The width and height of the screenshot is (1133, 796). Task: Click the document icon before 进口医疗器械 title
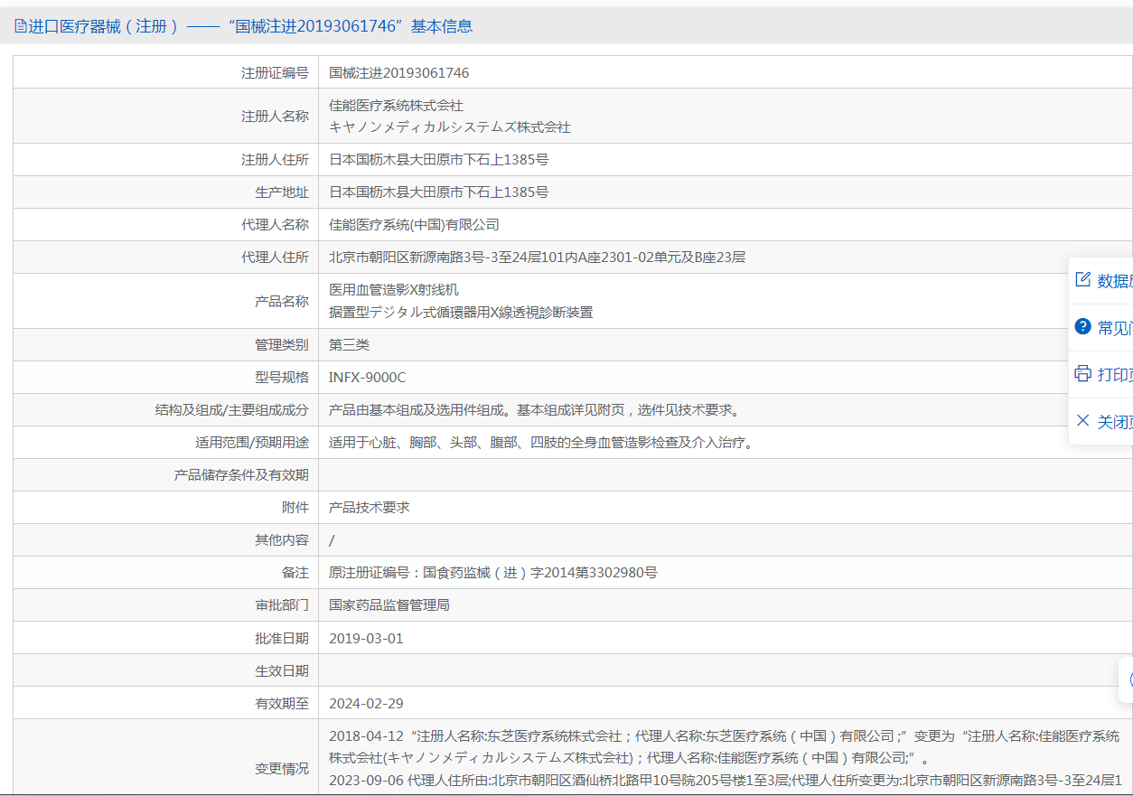20,27
